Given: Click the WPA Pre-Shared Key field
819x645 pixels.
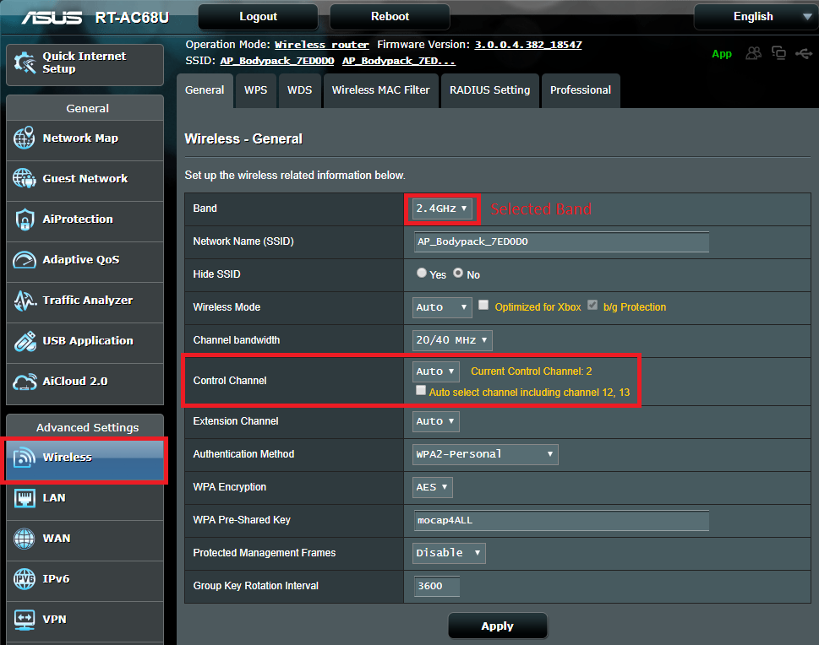Looking at the screenshot, I should point(560,520).
